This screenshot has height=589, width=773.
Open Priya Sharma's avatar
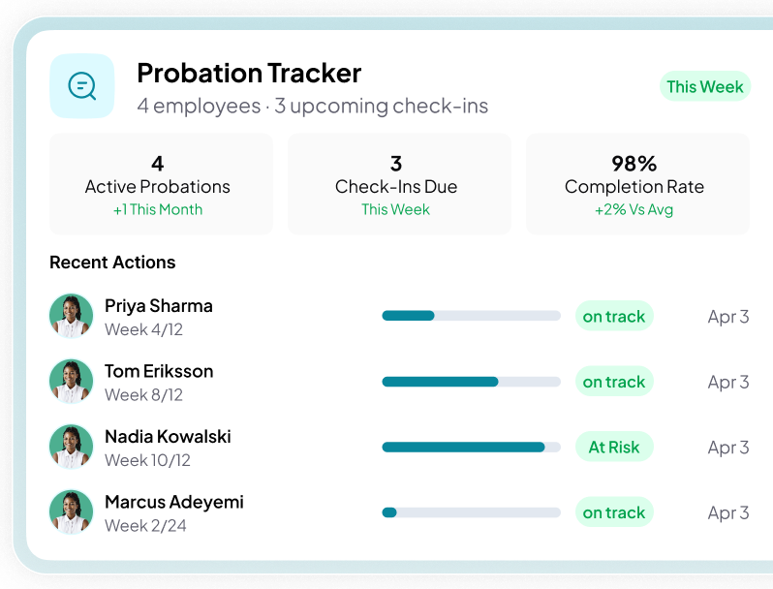71,317
